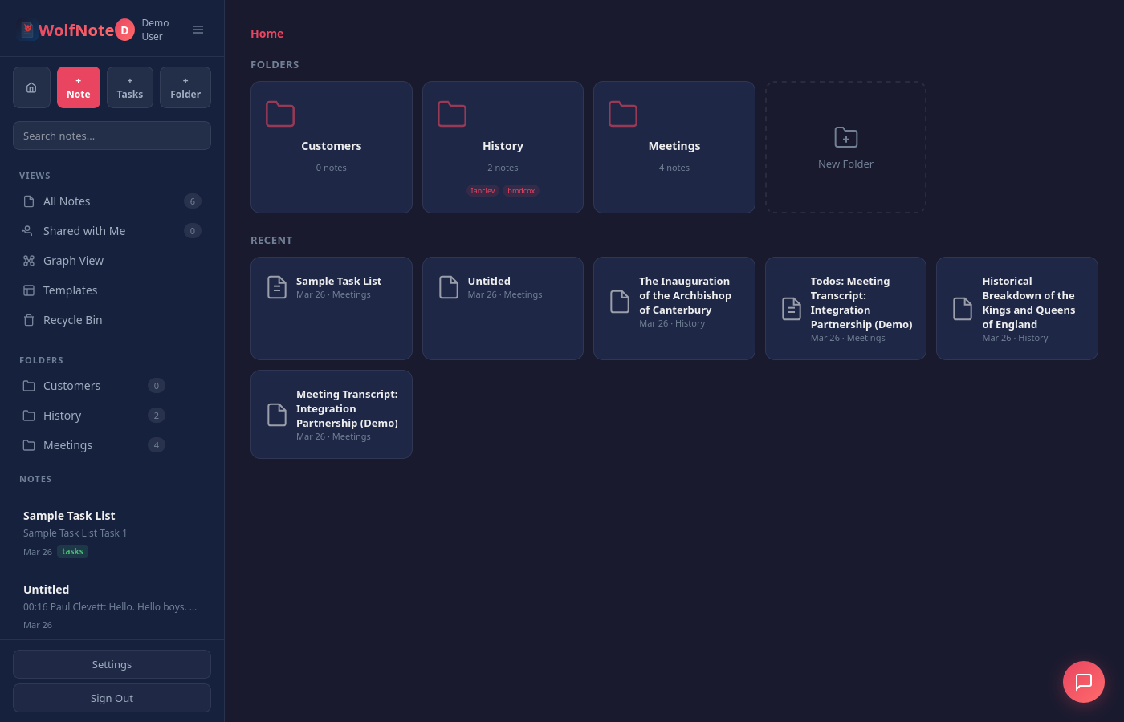
Task: Open Untitled note in sidebar list
Action: (x=112, y=606)
